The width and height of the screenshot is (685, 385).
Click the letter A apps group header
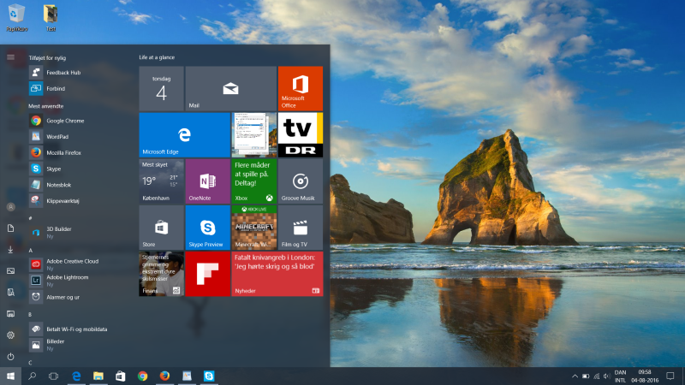tap(31, 251)
